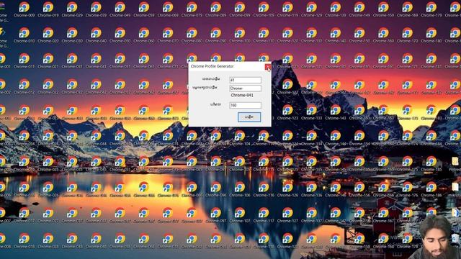Click the Chrome-041 preview text in dialog
The image size is (461, 259).
click(x=242, y=95)
